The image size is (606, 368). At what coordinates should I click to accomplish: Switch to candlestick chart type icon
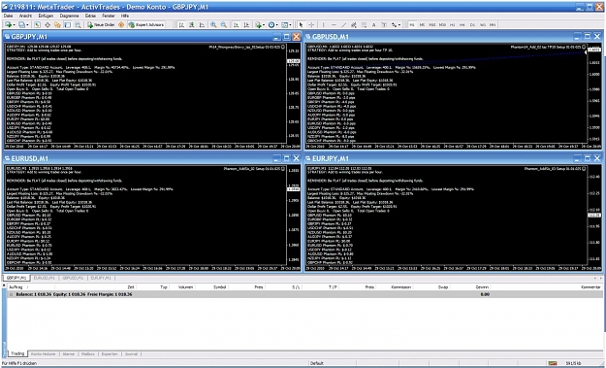pos(191,25)
